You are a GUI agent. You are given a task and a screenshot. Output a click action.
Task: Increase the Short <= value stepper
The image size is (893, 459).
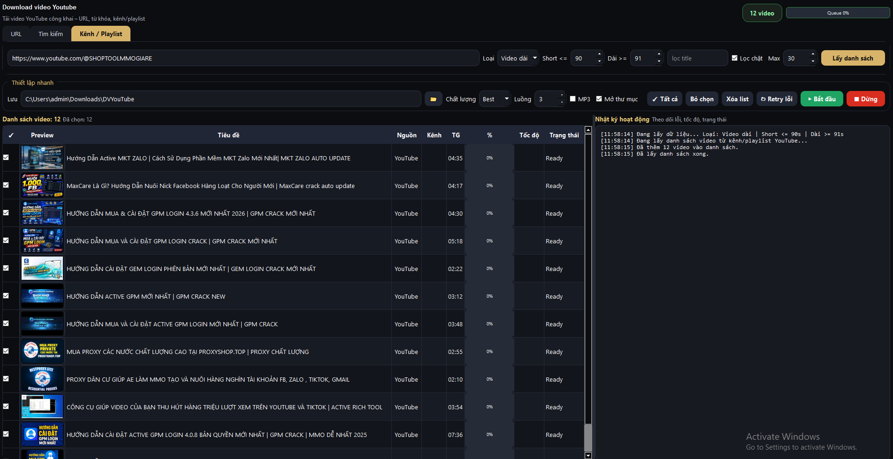(x=599, y=54)
